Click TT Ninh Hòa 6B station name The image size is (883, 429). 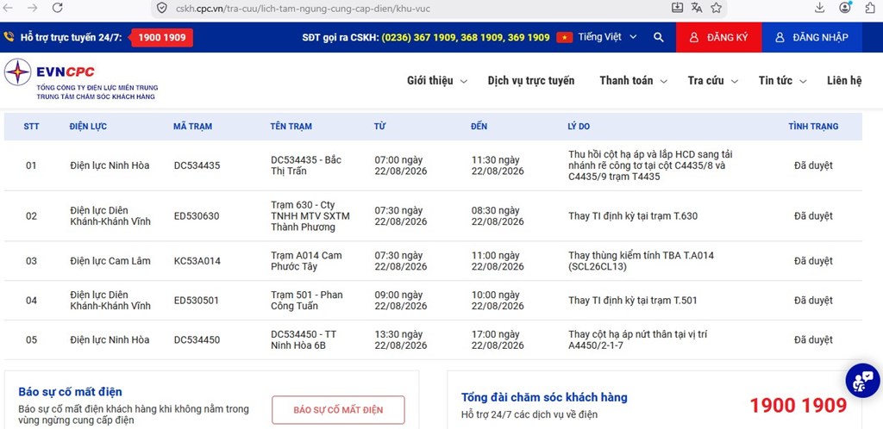(x=303, y=339)
